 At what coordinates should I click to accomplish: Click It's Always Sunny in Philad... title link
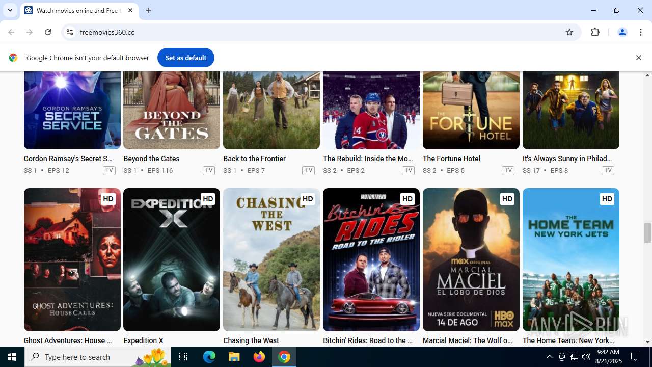click(x=567, y=159)
